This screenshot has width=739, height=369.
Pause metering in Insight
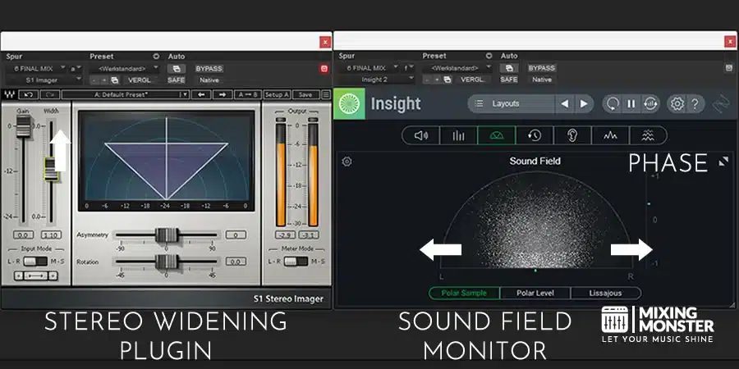631,104
